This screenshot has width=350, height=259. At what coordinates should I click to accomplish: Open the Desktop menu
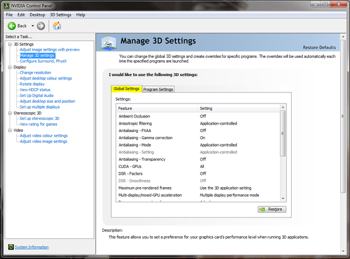click(x=37, y=15)
